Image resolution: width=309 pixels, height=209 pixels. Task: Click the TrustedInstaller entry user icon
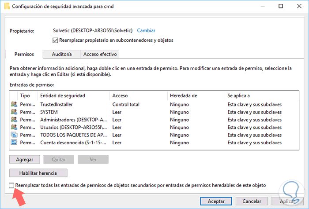click(x=14, y=104)
